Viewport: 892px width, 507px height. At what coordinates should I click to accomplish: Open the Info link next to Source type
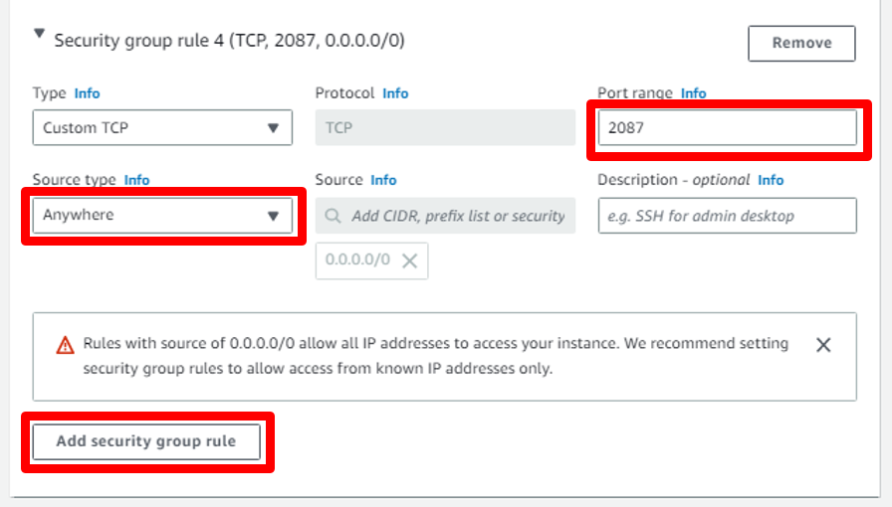click(x=137, y=180)
